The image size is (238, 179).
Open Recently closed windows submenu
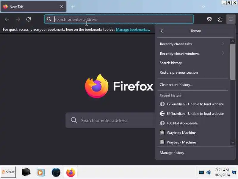point(192,54)
